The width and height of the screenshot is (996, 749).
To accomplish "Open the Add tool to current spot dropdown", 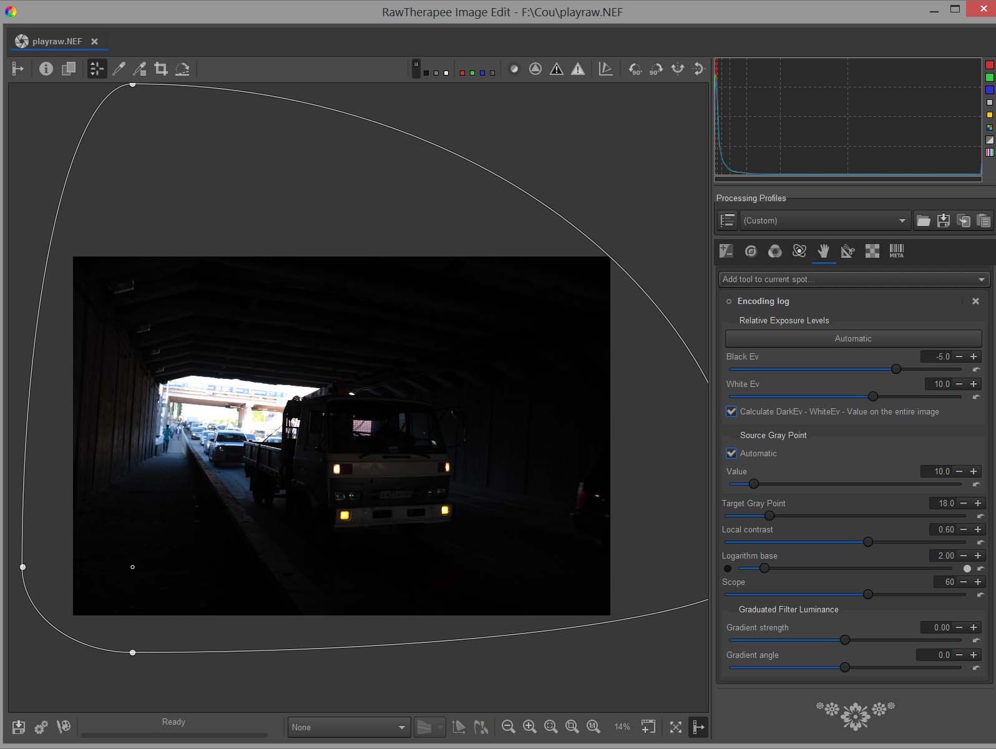I will (x=853, y=279).
